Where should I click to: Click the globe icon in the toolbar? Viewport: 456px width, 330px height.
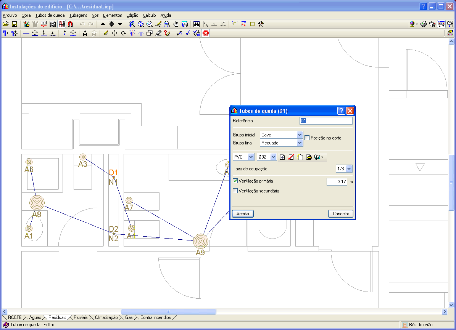pyautogui.click(x=413, y=24)
